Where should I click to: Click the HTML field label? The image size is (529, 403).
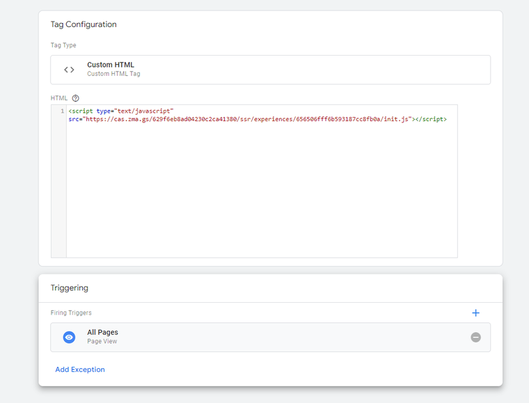click(x=59, y=98)
